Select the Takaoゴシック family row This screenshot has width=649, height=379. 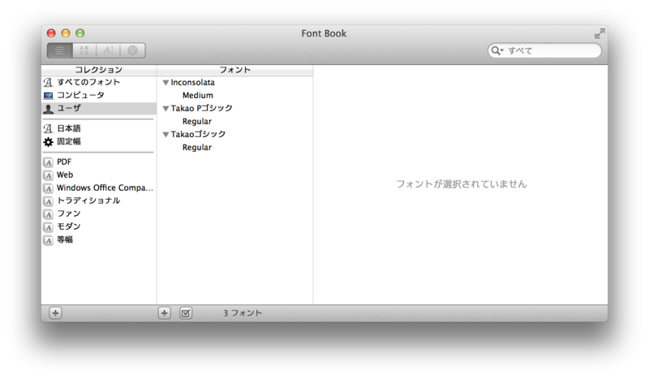coord(235,134)
